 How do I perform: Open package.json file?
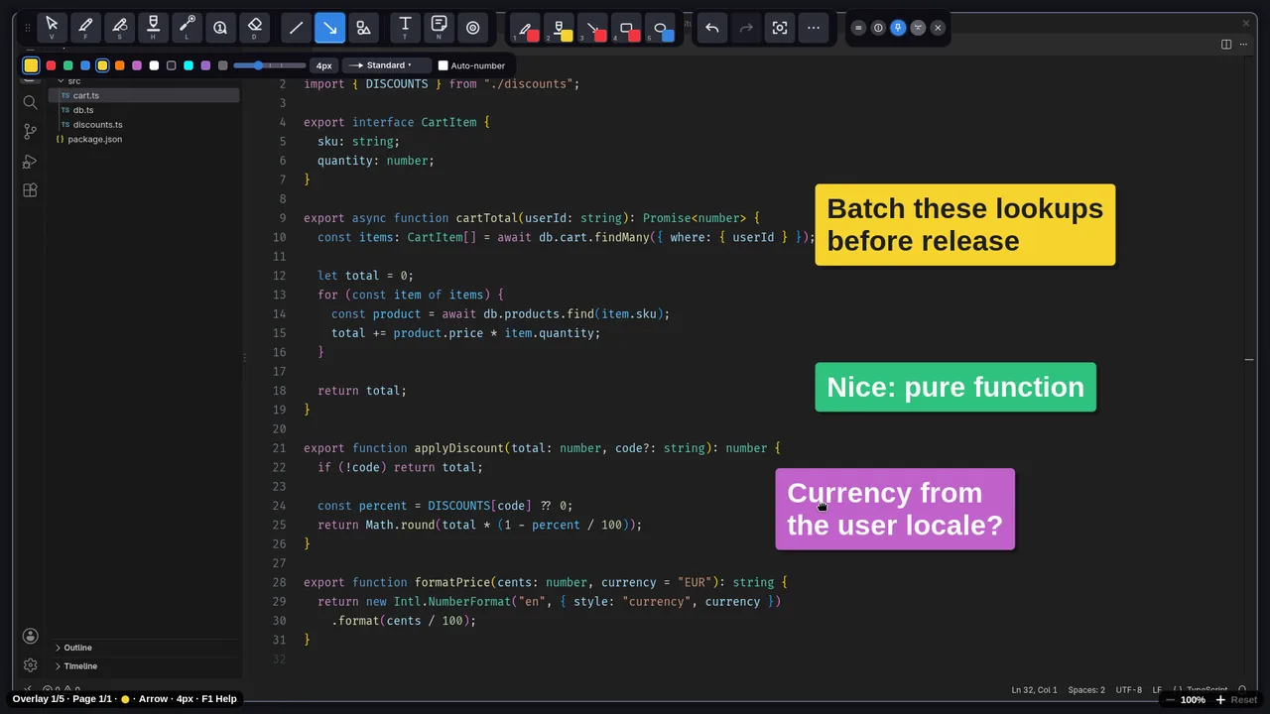click(94, 139)
